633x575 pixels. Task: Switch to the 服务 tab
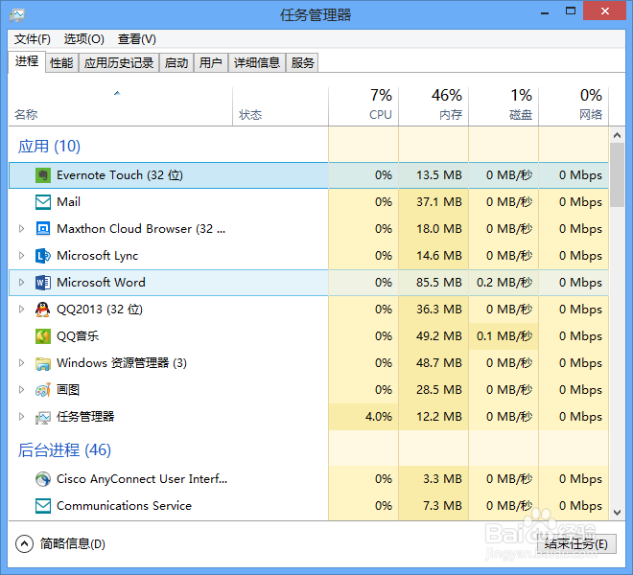(x=302, y=63)
